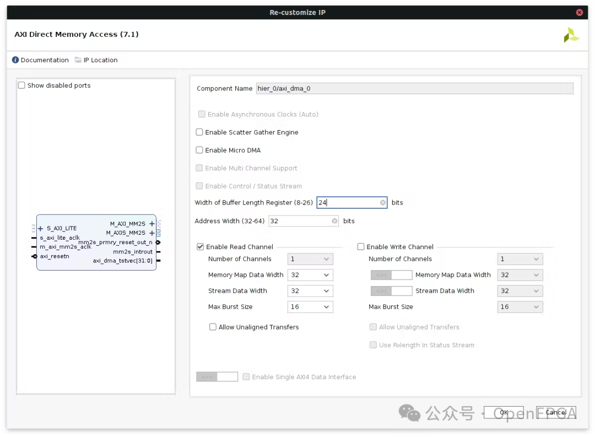The image size is (595, 437).
Task: Expand the M_AXI_MM2S interface plus icon
Action: 152,224
